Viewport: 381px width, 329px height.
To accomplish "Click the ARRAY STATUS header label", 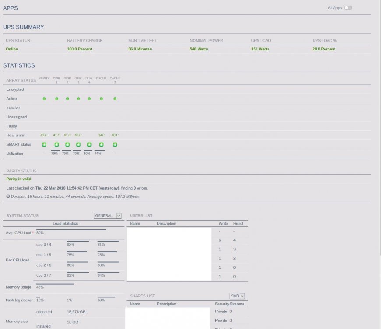I will click(x=21, y=80).
